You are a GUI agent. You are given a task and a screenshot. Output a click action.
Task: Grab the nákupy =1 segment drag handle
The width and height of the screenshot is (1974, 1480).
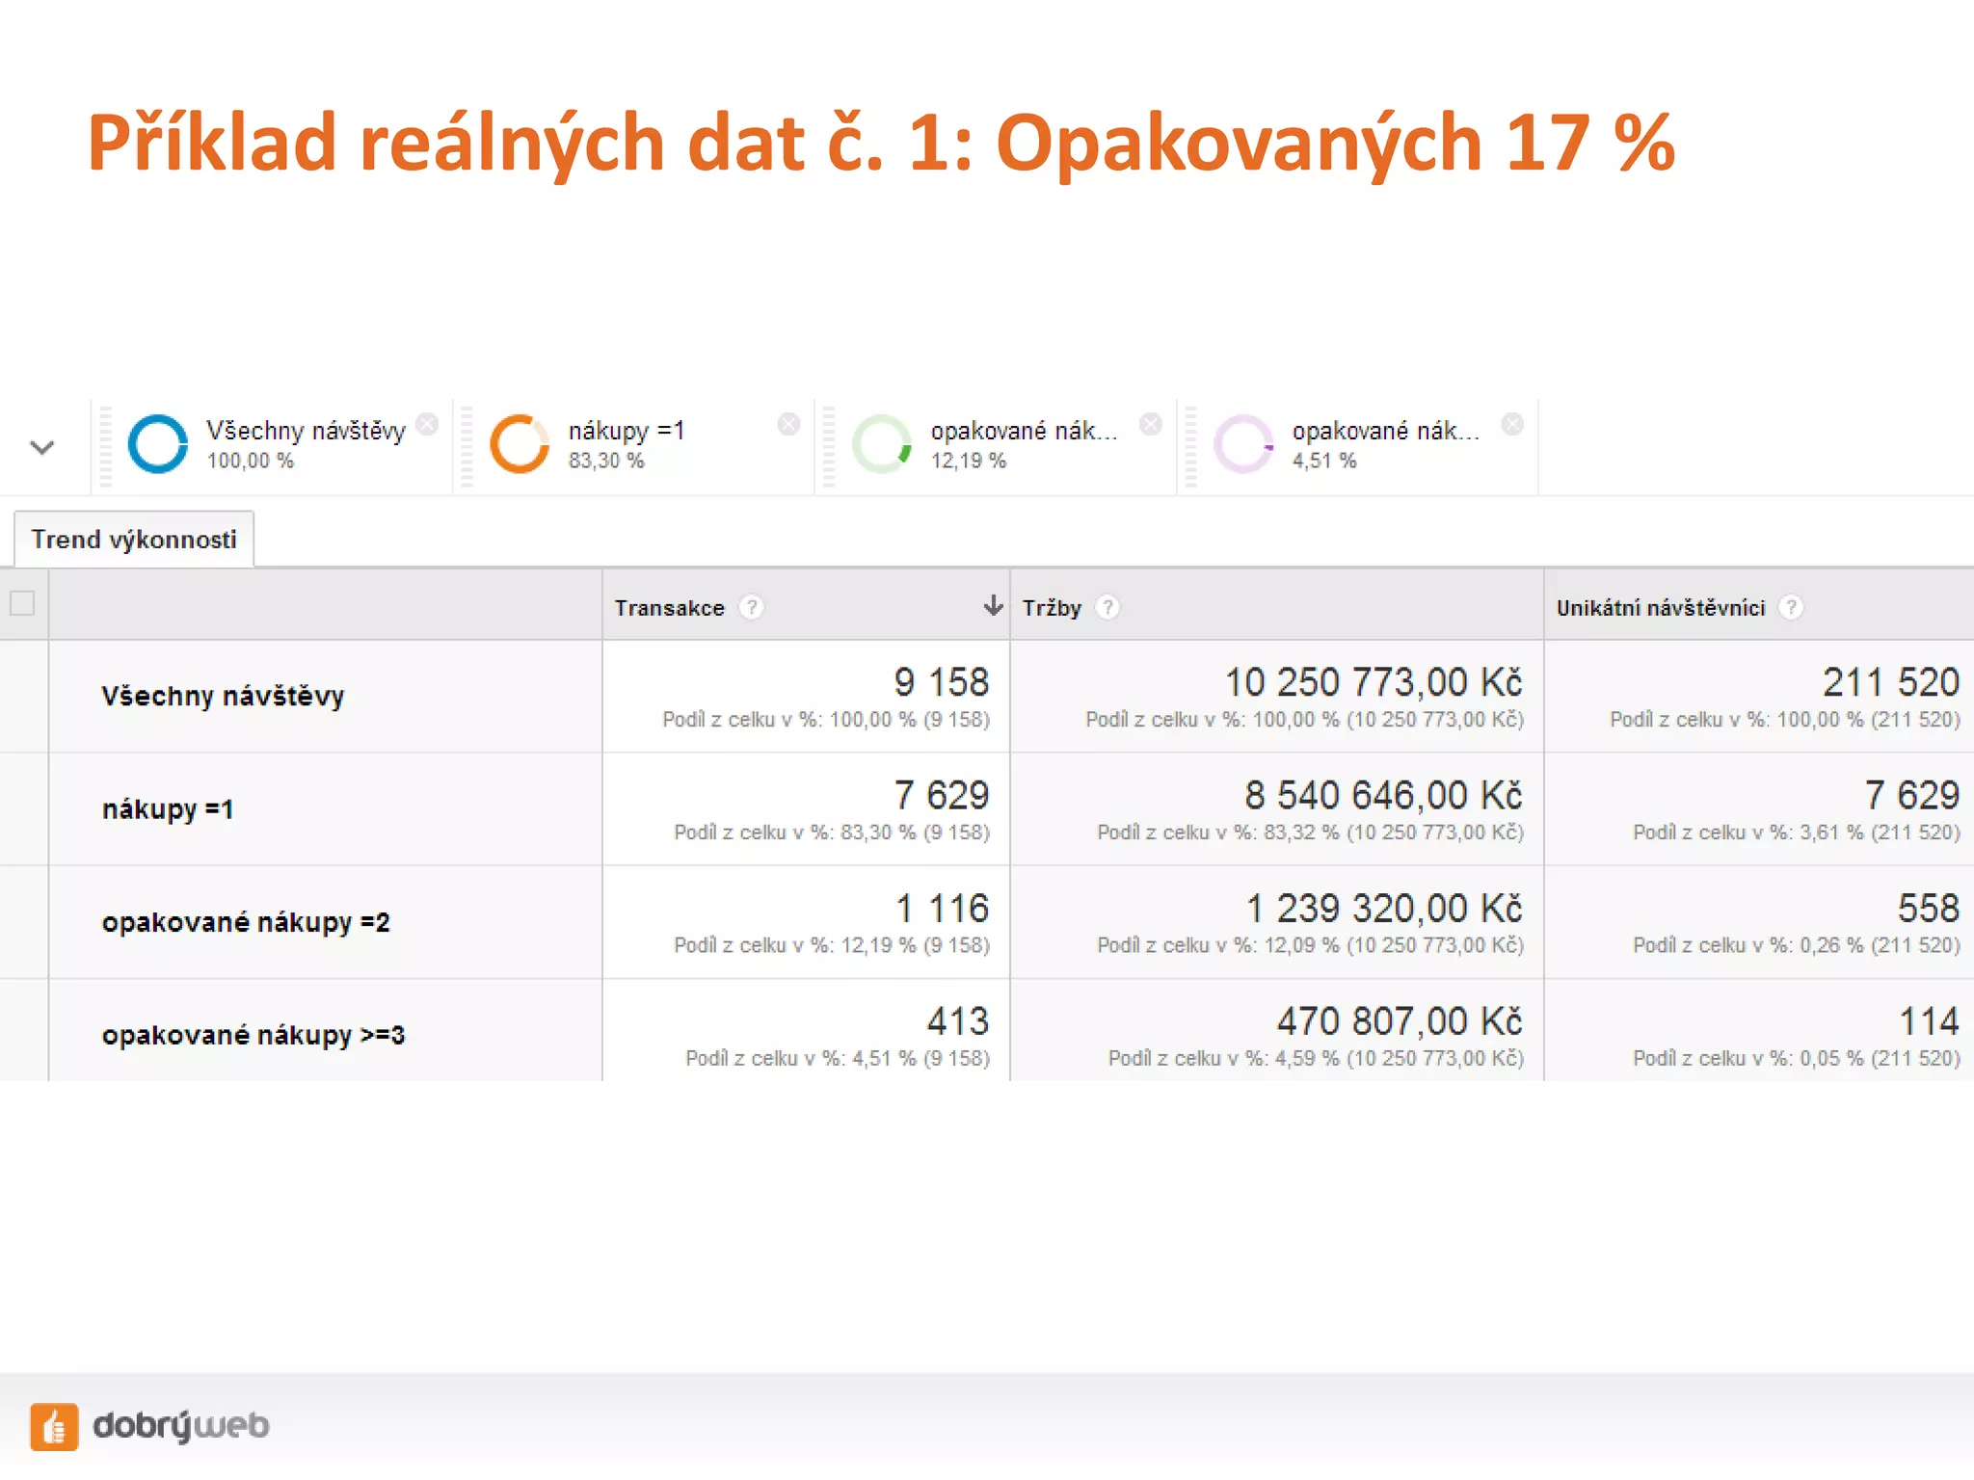(467, 446)
